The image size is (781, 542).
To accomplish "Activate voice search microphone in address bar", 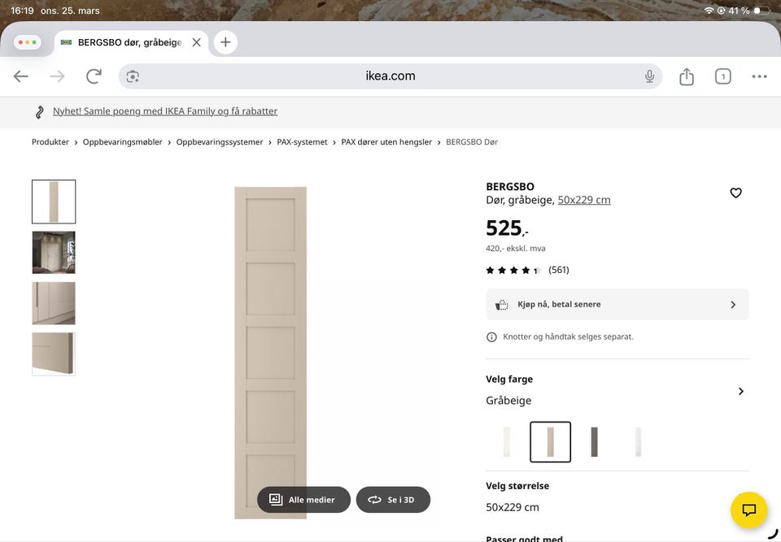I will click(649, 76).
